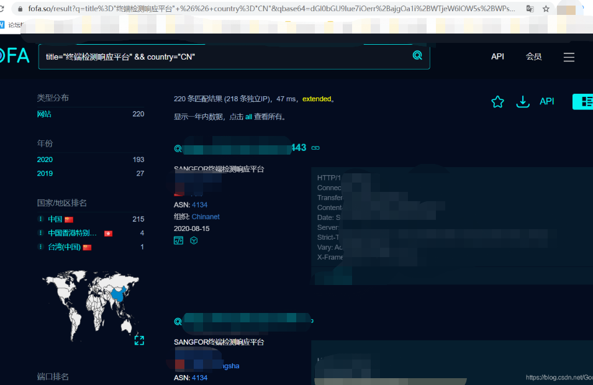This screenshot has height=385, width=593.
Task: Expand options dots beside 中国香港特别
Action: coord(40,233)
